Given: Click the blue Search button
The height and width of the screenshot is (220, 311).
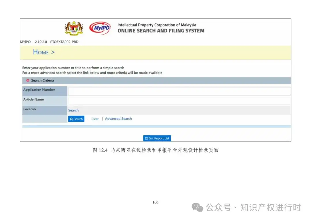Looking at the screenshot, I should point(76,119).
